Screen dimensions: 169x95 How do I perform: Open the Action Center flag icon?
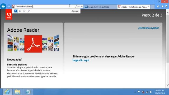(139, 92)
